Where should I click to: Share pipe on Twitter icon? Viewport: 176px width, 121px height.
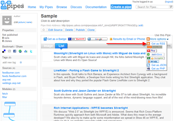pyautogui.click(x=31, y=51)
